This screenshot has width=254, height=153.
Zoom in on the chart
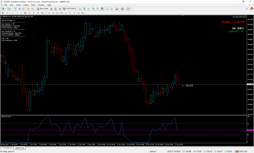coord(93,9)
